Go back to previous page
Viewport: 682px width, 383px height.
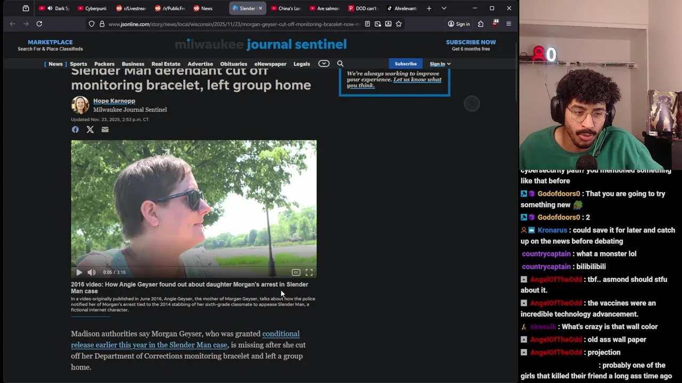(x=12, y=24)
